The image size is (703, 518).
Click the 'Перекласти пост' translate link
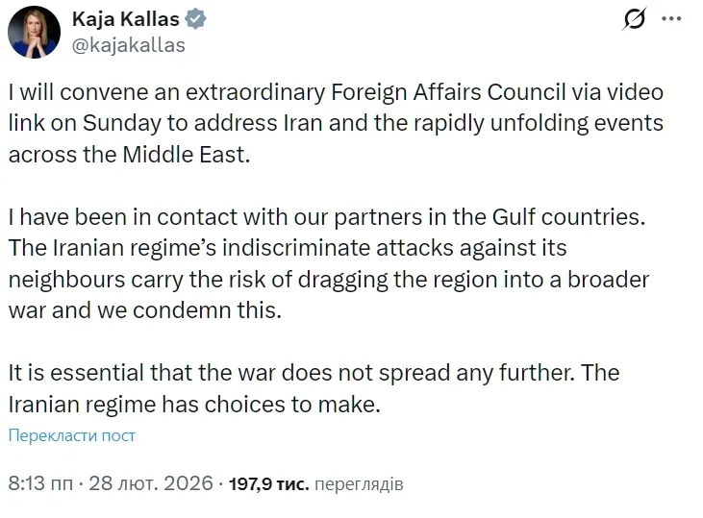[72, 435]
